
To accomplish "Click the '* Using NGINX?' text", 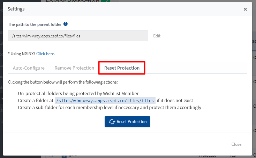I will click(x=22, y=54).
